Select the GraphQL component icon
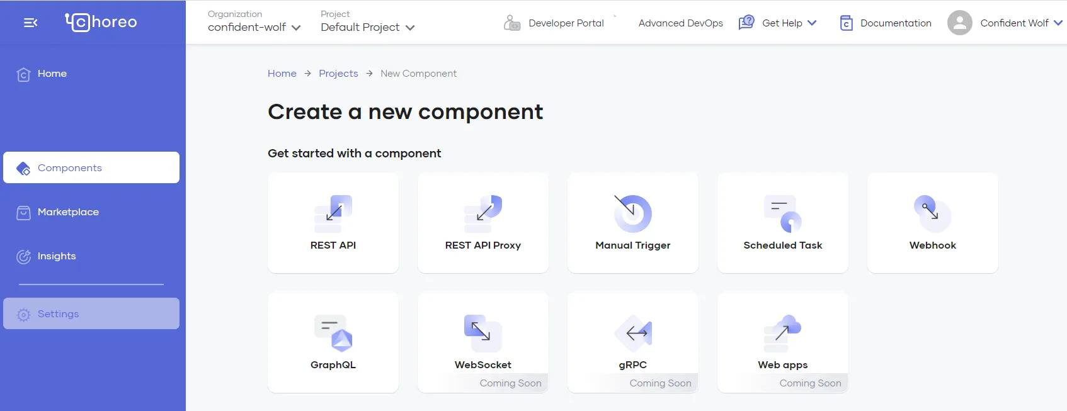Viewport: 1067px width, 411px height. (333, 334)
